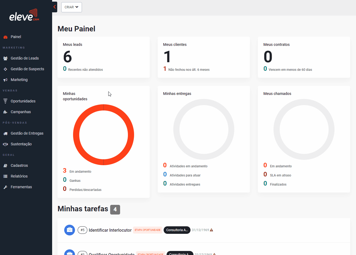Open the Sustentação icon in Pós-Vendas
Screen dimensions: 356x255
pyautogui.click(x=5, y=144)
